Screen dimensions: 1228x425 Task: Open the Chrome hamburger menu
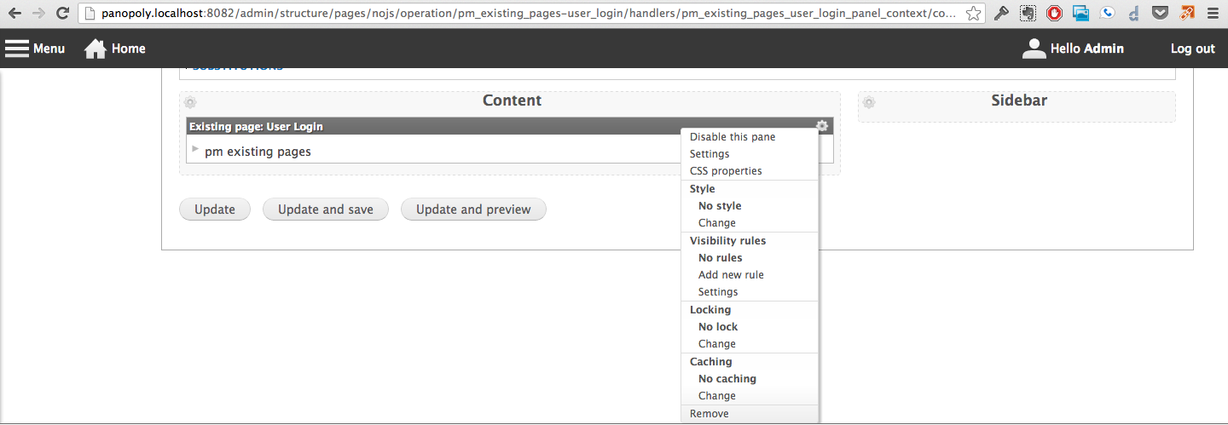[1212, 14]
